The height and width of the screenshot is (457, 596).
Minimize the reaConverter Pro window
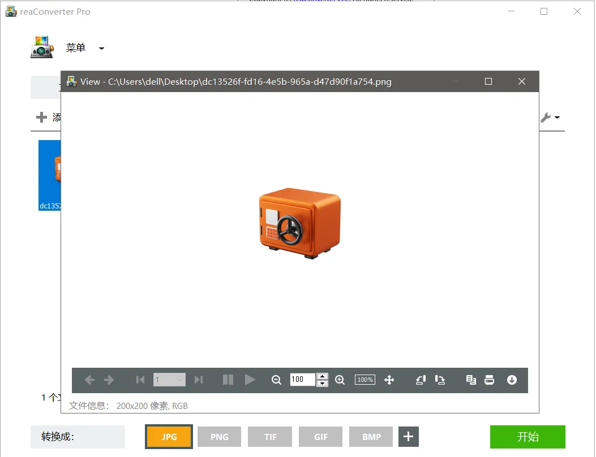[511, 11]
